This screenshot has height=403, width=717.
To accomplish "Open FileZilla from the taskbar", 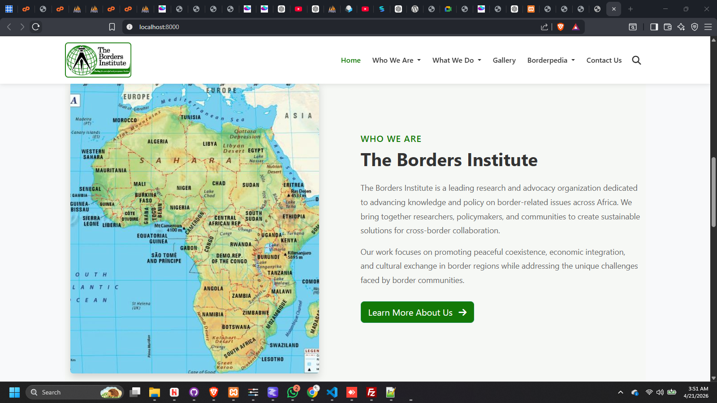I will pyautogui.click(x=371, y=392).
